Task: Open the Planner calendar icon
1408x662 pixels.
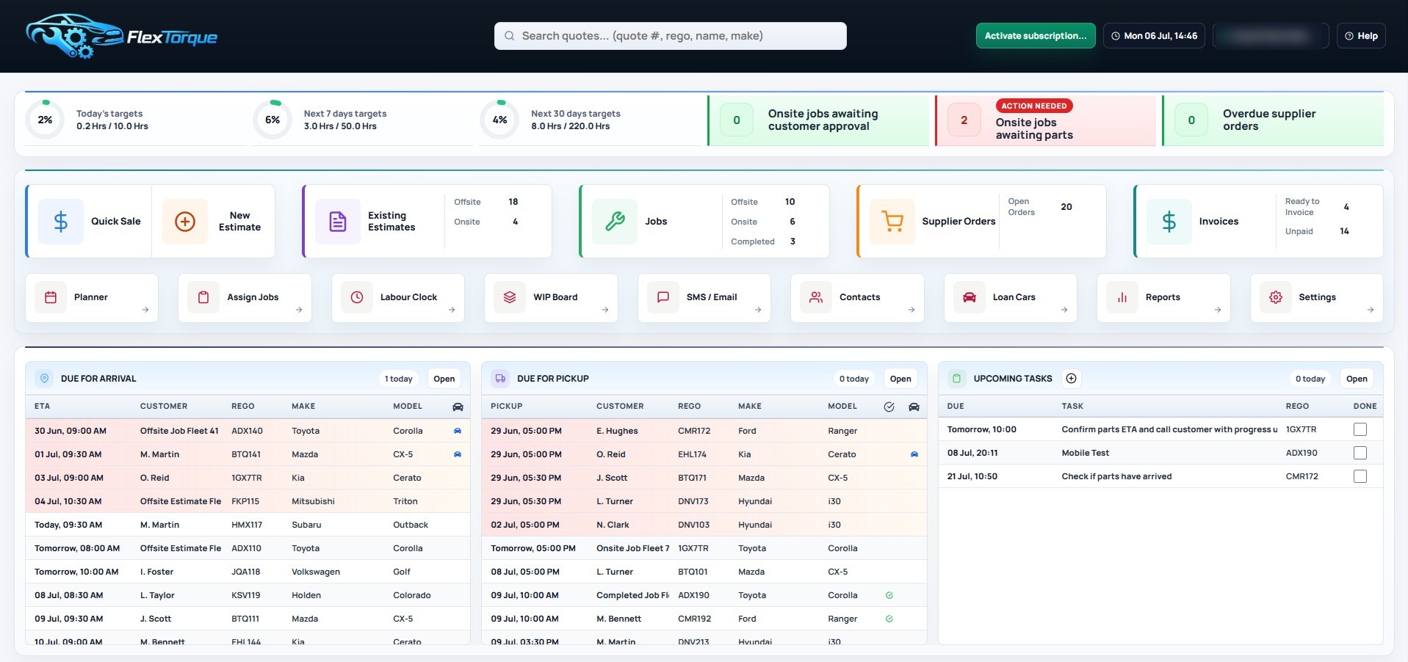Action: (x=51, y=297)
